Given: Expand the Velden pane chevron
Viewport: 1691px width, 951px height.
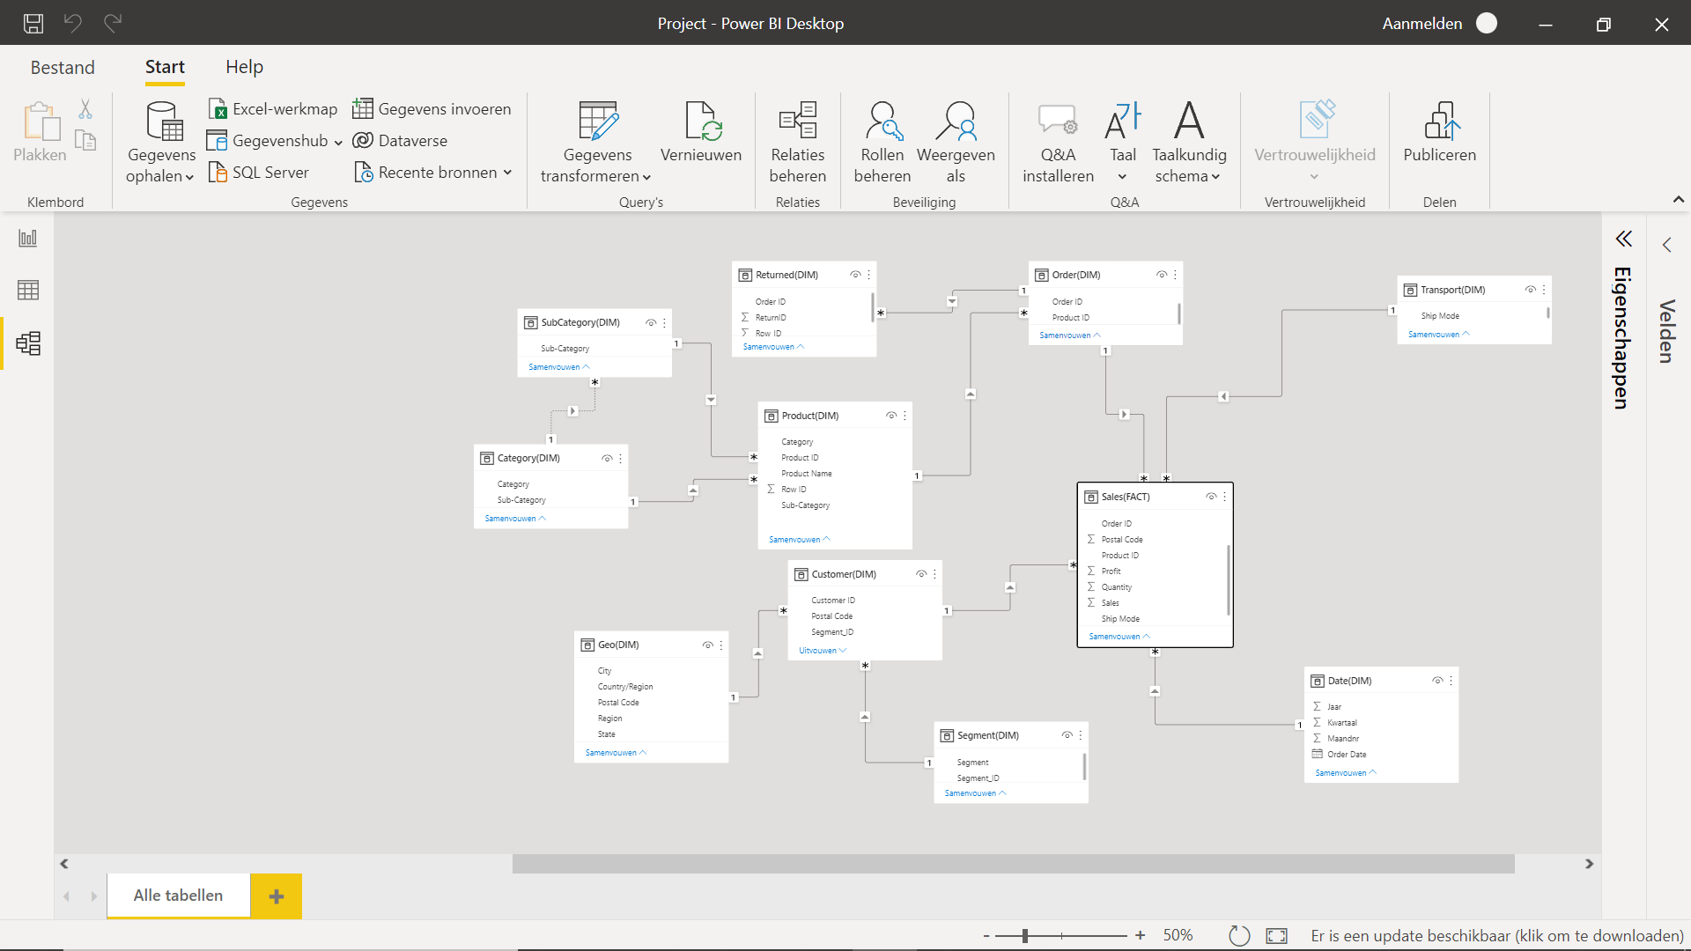Looking at the screenshot, I should click(x=1666, y=245).
